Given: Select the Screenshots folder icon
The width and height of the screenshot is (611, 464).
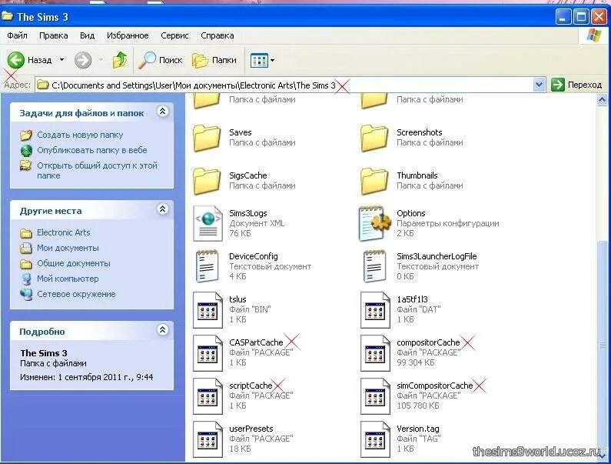Looking at the screenshot, I should 374,138.
